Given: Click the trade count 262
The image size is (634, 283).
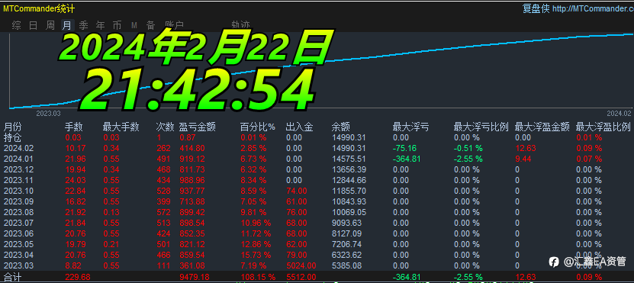Looking at the screenshot, I should tap(163, 149).
